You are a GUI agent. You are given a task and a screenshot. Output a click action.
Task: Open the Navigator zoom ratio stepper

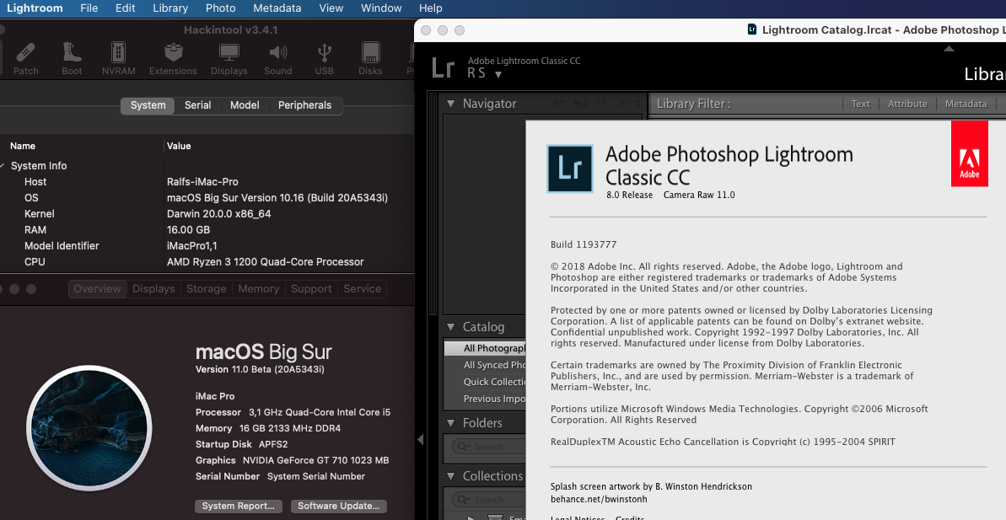pyautogui.click(x=637, y=104)
